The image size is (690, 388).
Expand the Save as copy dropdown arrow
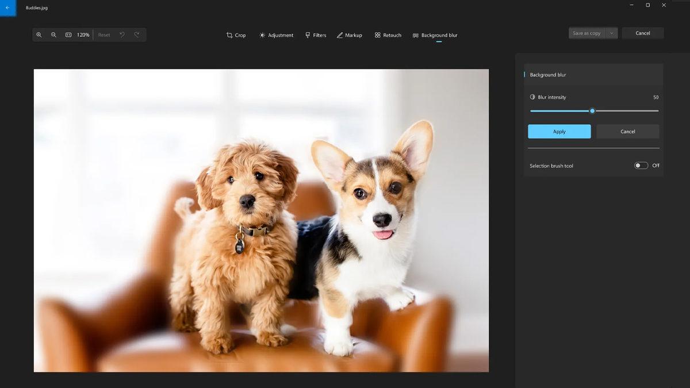tap(612, 33)
